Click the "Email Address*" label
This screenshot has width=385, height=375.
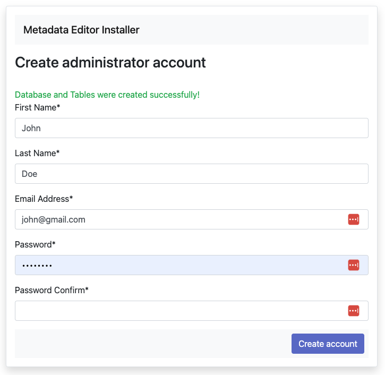click(44, 199)
